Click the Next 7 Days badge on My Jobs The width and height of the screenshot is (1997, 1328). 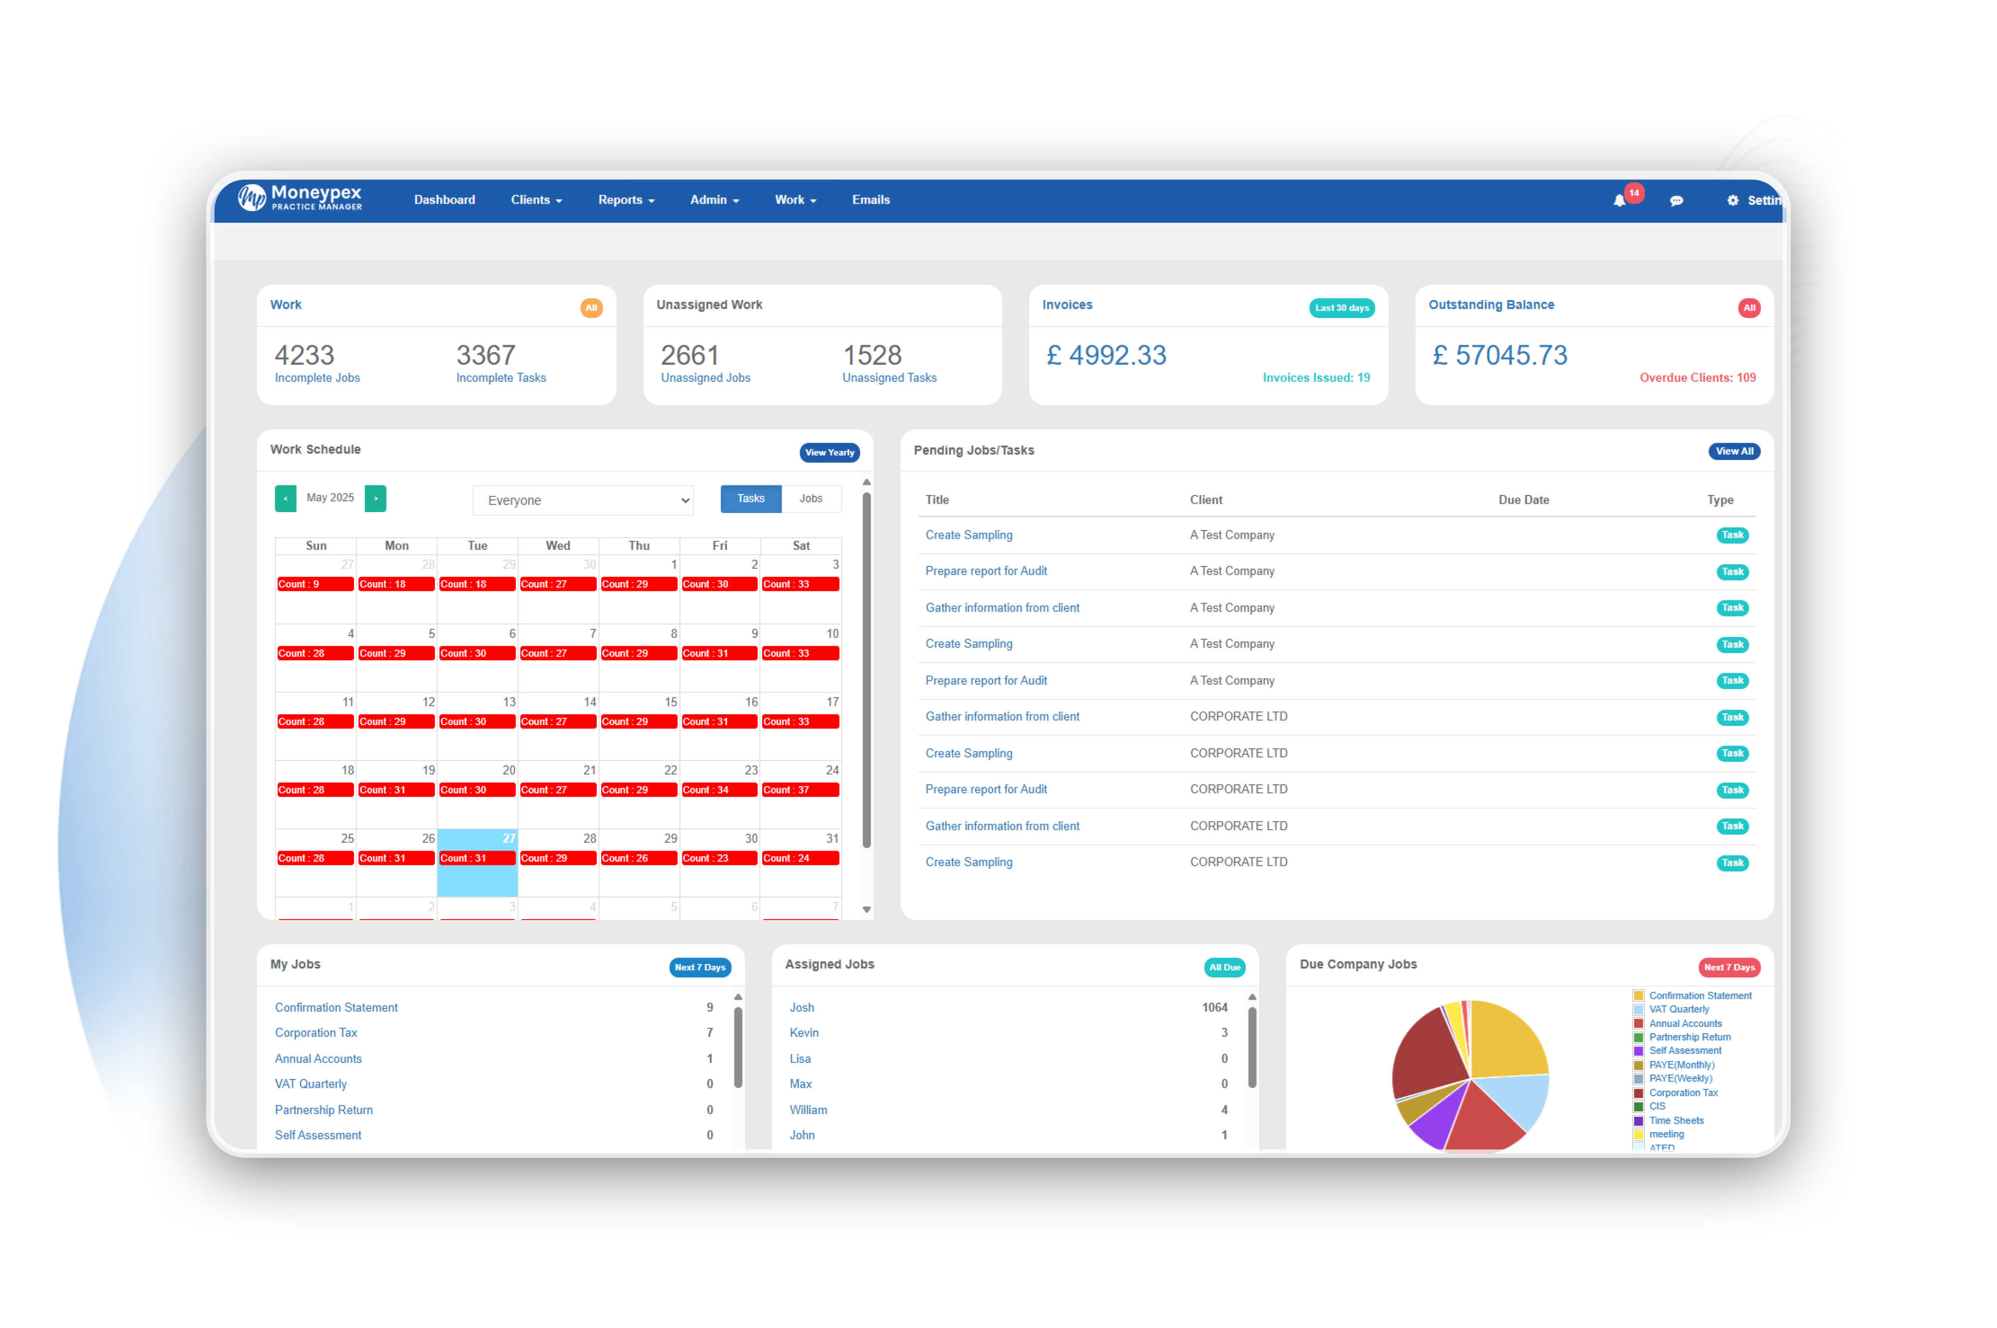click(x=699, y=966)
